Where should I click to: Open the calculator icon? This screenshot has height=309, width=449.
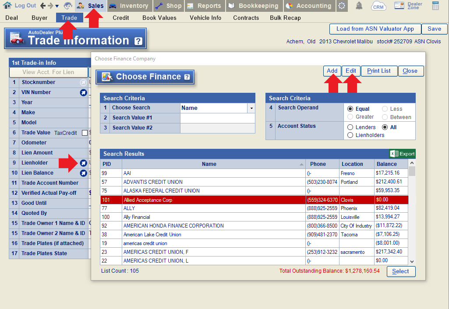(435, 6)
